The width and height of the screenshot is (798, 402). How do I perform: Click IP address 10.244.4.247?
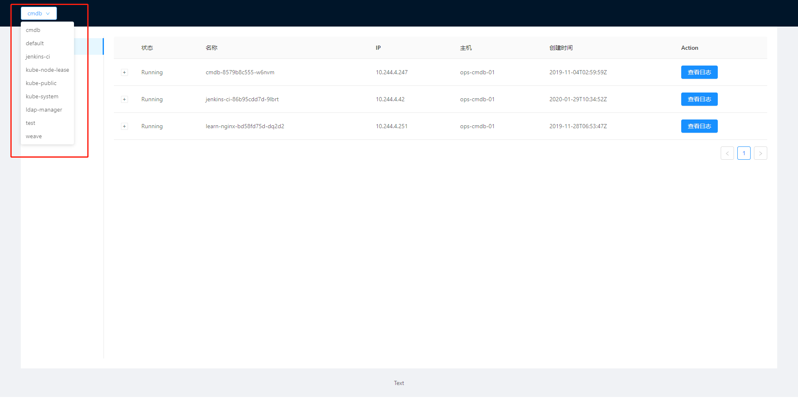pos(392,72)
